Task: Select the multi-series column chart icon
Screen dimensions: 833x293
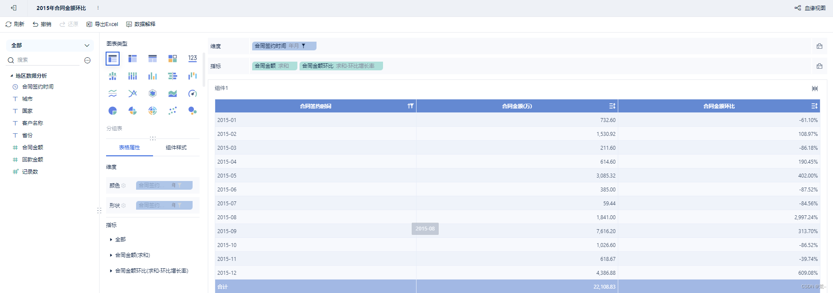Action: tap(153, 76)
